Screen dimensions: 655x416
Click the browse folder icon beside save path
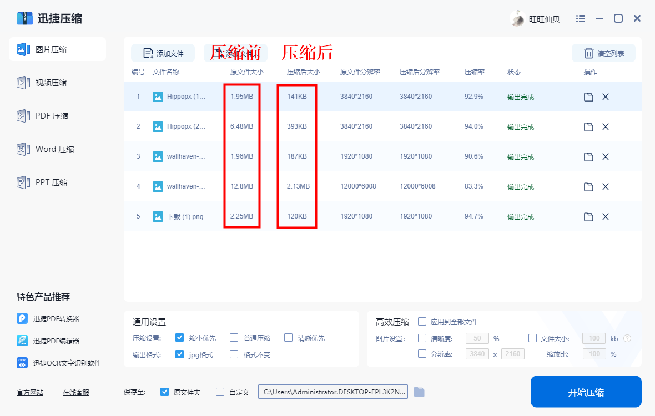point(419,391)
